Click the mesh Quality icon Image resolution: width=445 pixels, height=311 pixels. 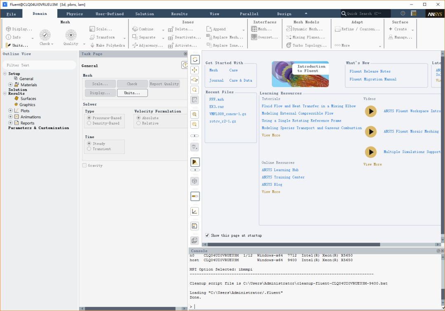[71, 35]
